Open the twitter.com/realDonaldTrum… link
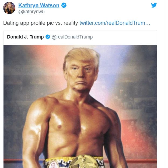This screenshot has width=168, height=168. pos(115,23)
